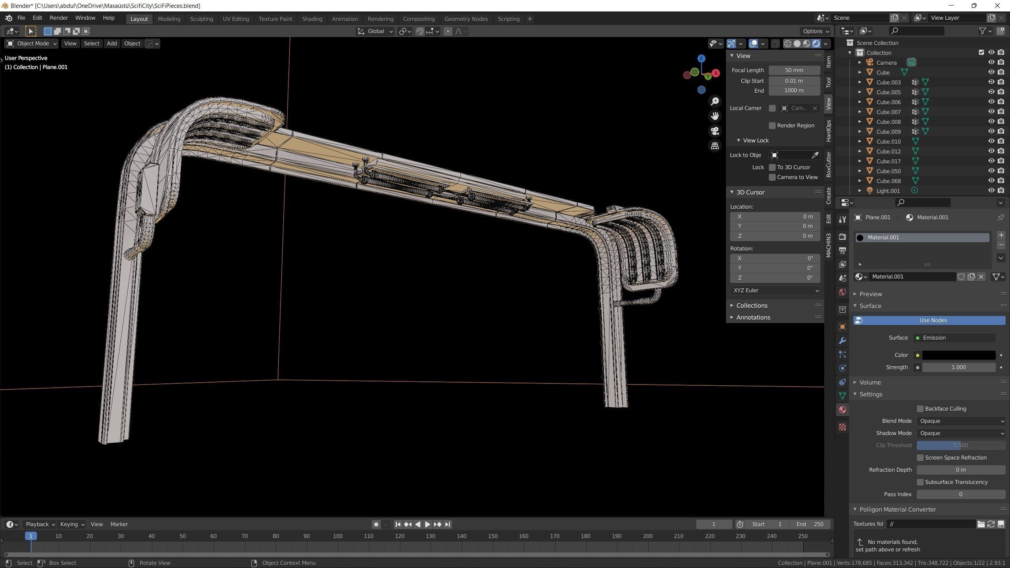Click the zoom magnifier icon in viewport
The image size is (1010, 568).
715,101
